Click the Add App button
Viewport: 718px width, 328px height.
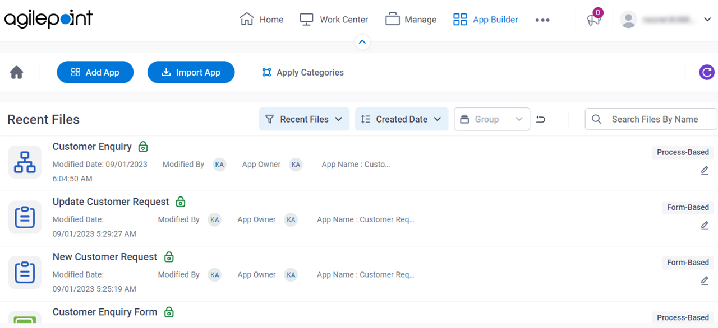click(x=95, y=72)
